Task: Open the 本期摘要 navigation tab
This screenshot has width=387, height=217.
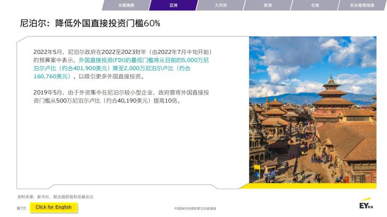Action: coord(126,5)
